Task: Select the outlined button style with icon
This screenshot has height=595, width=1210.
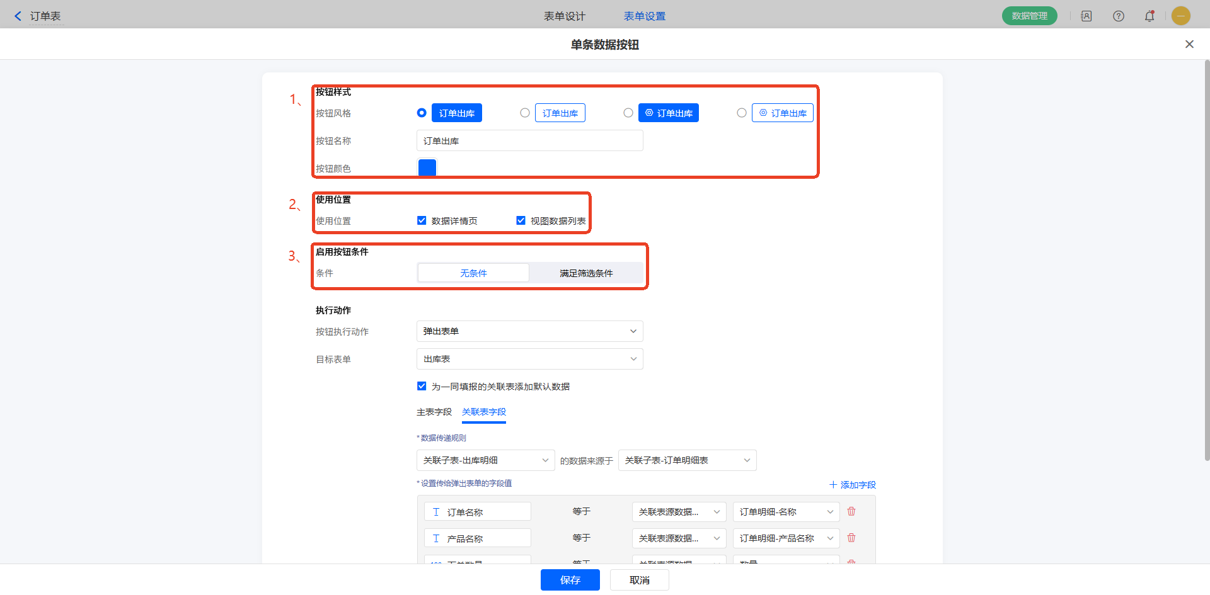Action: pos(742,113)
